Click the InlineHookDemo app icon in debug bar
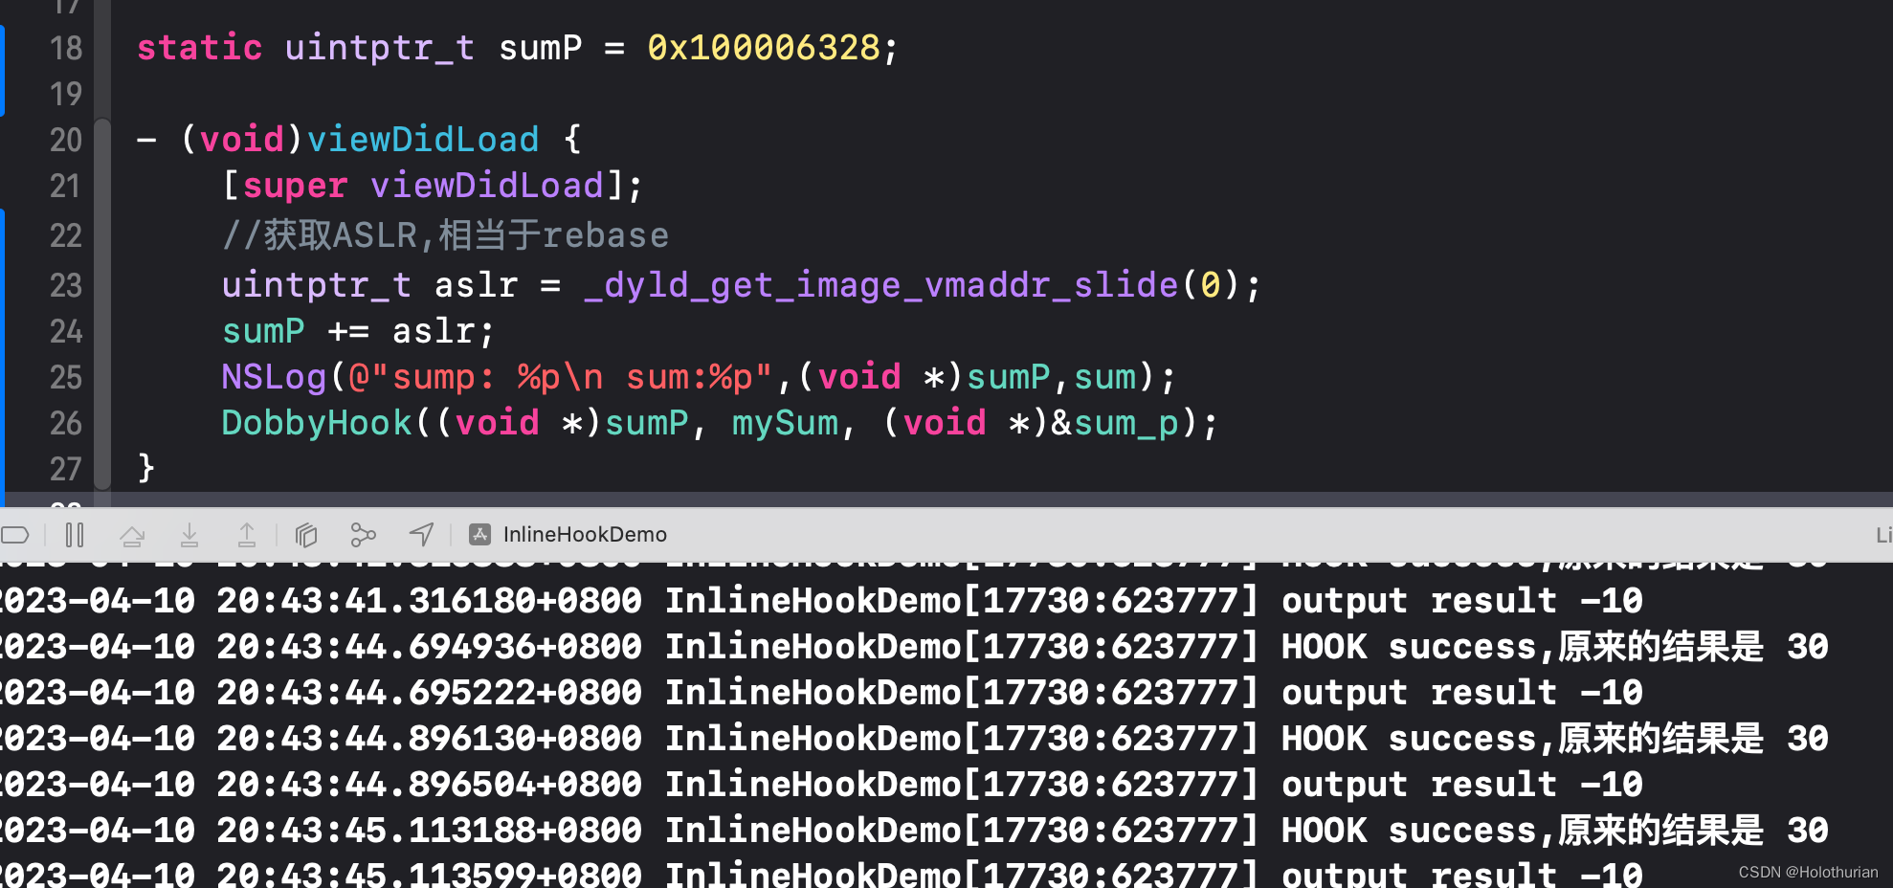Screen dimensions: 1893x888 [x=479, y=534]
